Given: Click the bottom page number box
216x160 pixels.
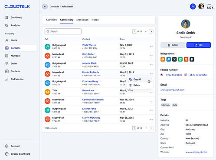Looking at the screenshot, I should tap(134, 128).
